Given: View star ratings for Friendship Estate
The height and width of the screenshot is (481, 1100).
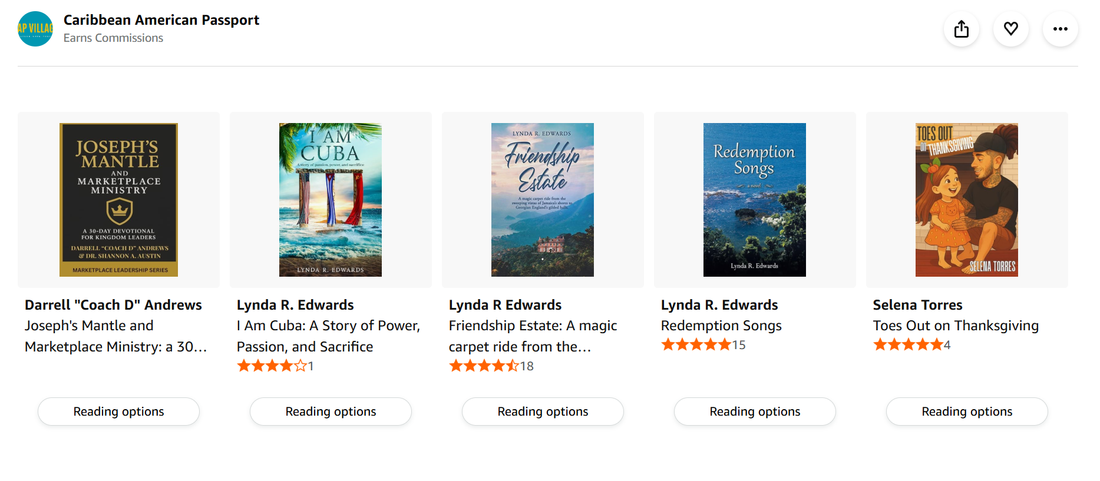Looking at the screenshot, I should [484, 366].
